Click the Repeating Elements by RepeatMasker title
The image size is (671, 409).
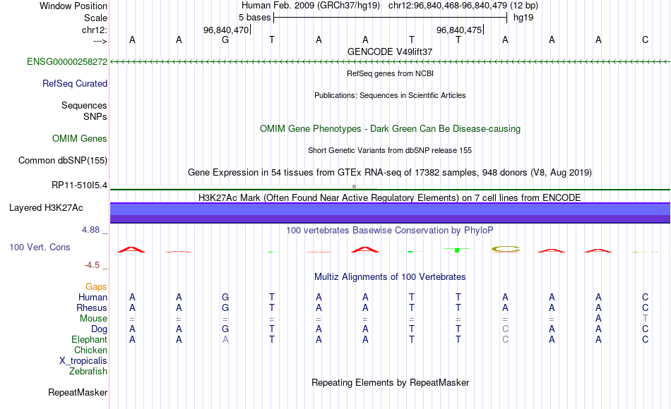pyautogui.click(x=390, y=382)
